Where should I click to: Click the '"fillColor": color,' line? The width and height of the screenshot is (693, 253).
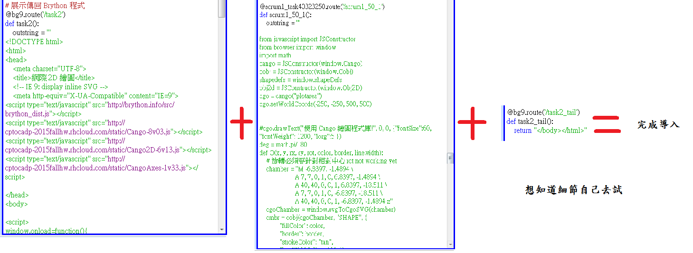(x=302, y=225)
